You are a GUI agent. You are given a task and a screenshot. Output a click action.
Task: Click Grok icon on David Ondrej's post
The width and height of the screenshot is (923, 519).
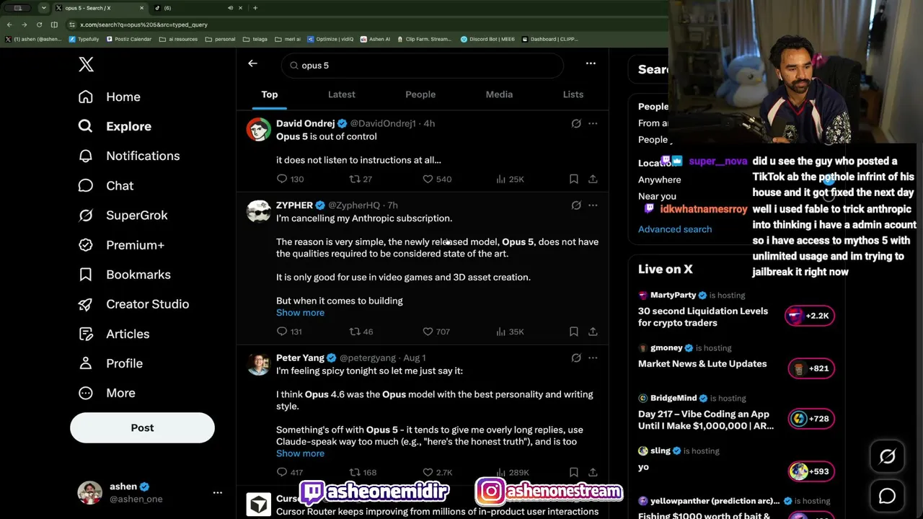point(576,123)
